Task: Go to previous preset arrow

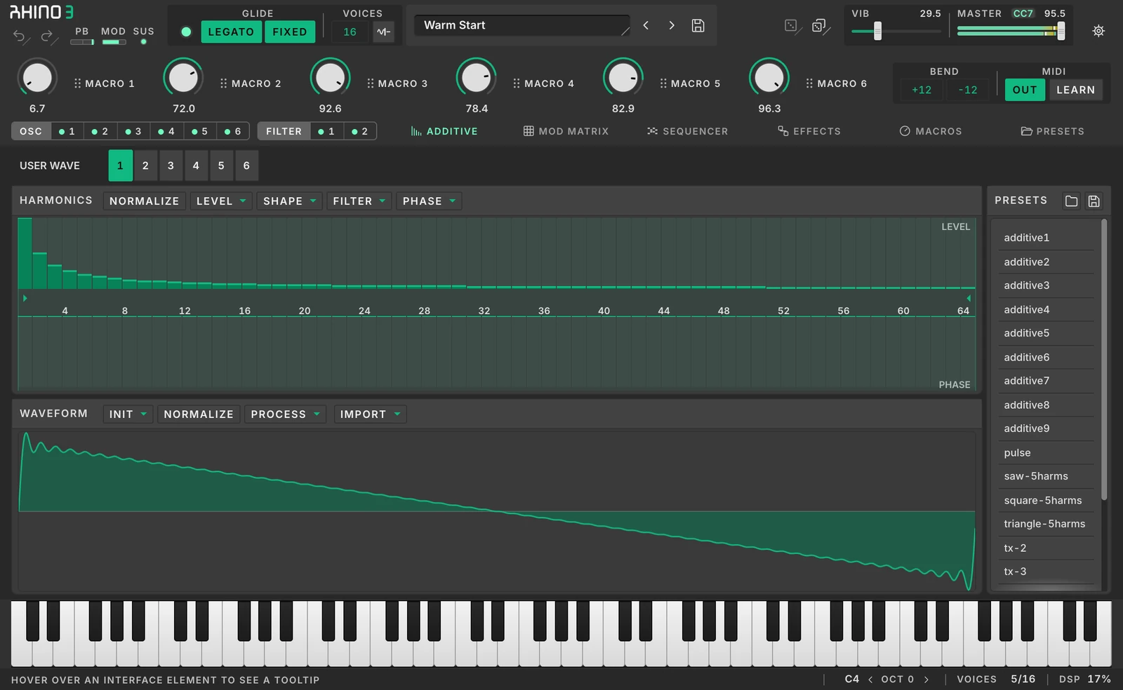Action: click(x=646, y=25)
